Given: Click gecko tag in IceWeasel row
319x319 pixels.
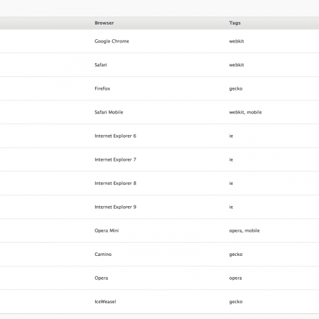Looking at the screenshot, I should [x=236, y=302].
